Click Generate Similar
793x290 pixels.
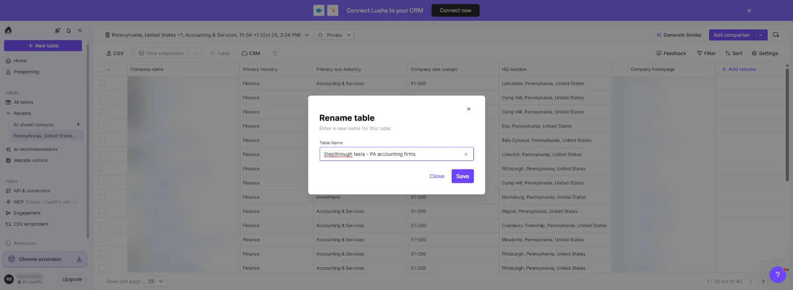pos(679,35)
